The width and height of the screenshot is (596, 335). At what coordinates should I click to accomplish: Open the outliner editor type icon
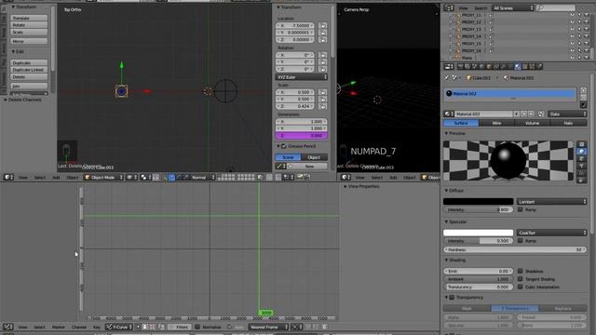449,8
